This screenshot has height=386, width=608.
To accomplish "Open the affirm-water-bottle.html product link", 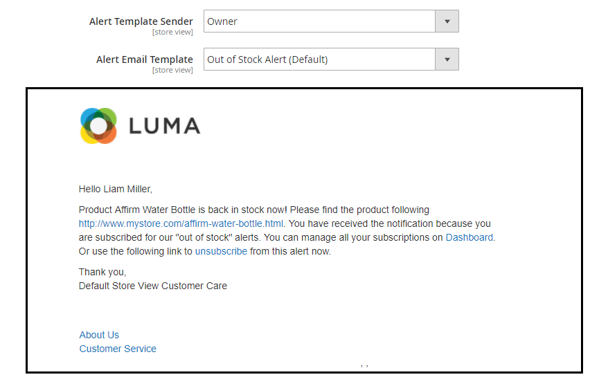I will (181, 223).
